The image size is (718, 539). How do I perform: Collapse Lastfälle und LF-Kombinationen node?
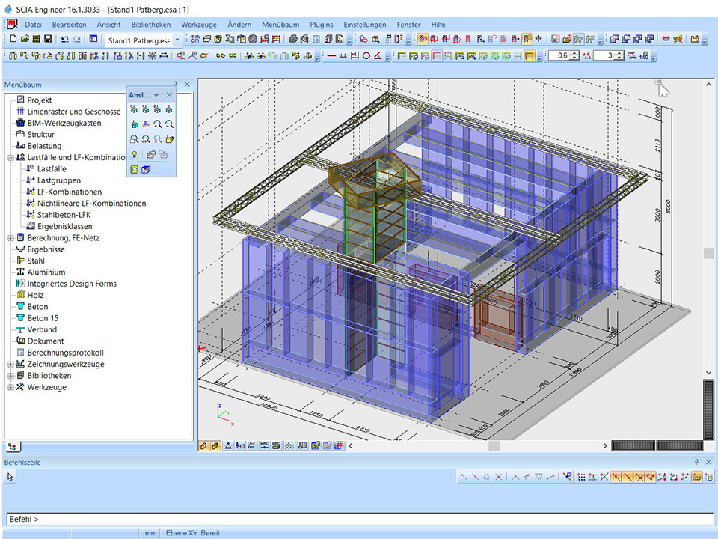(10, 158)
